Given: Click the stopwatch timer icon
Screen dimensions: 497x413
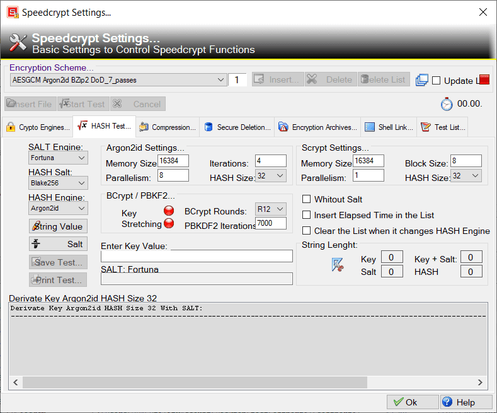Looking at the screenshot, I should tap(447, 104).
